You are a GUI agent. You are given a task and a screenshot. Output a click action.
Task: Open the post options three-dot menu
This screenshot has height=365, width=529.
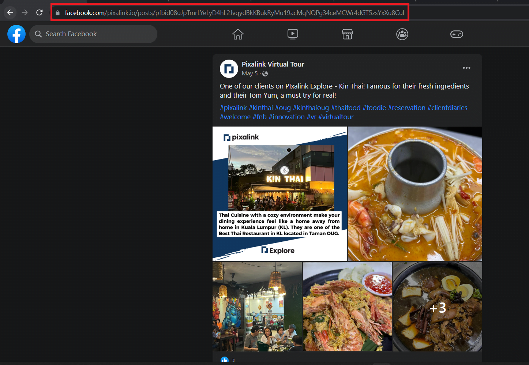[466, 68]
